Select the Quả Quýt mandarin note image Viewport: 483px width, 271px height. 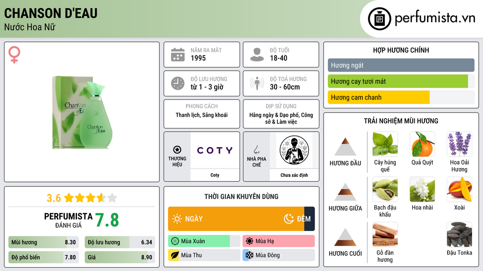tap(422, 144)
